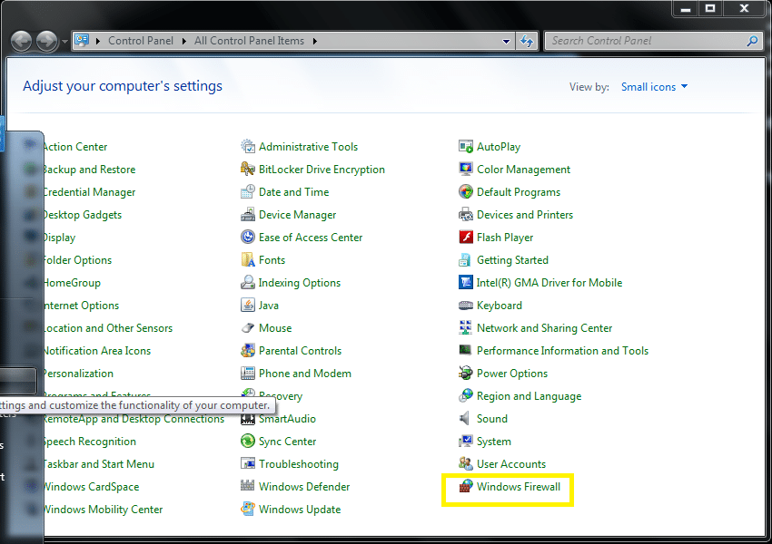Open the AutoPlay icon
Viewport: 772px width, 544px height.
coord(466,147)
